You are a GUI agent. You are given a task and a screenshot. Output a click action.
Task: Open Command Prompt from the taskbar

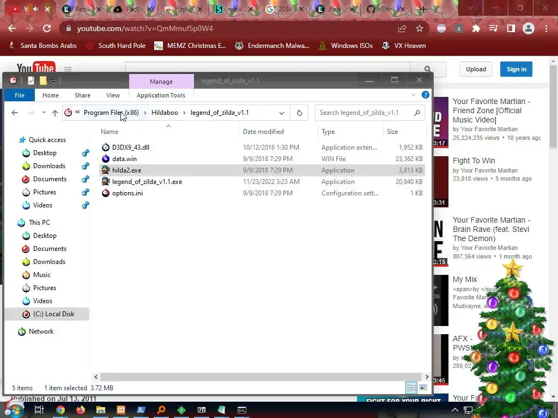[x=241, y=410]
